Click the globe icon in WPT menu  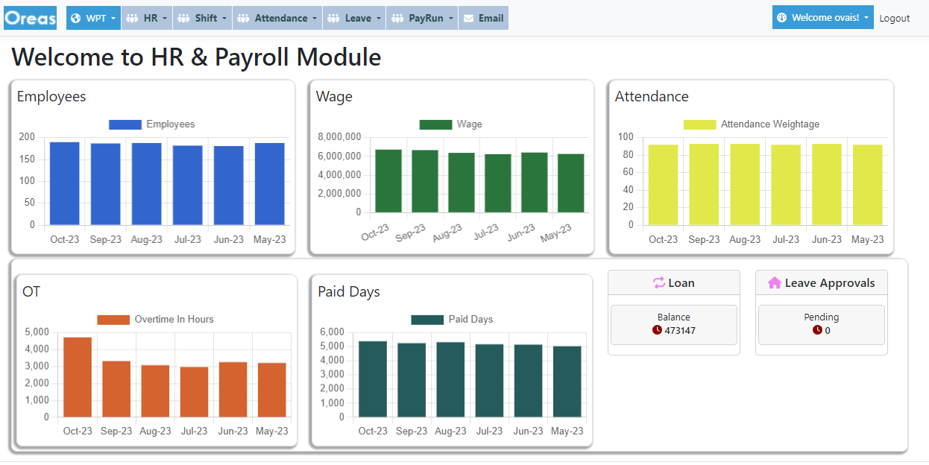[75, 19]
